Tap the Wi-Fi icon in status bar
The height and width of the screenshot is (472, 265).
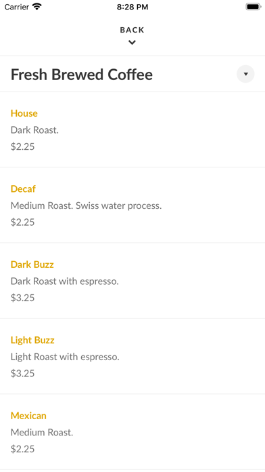pyautogui.click(x=37, y=7)
